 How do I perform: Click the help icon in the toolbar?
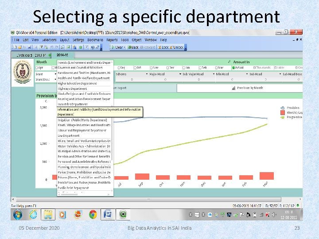[97, 47]
